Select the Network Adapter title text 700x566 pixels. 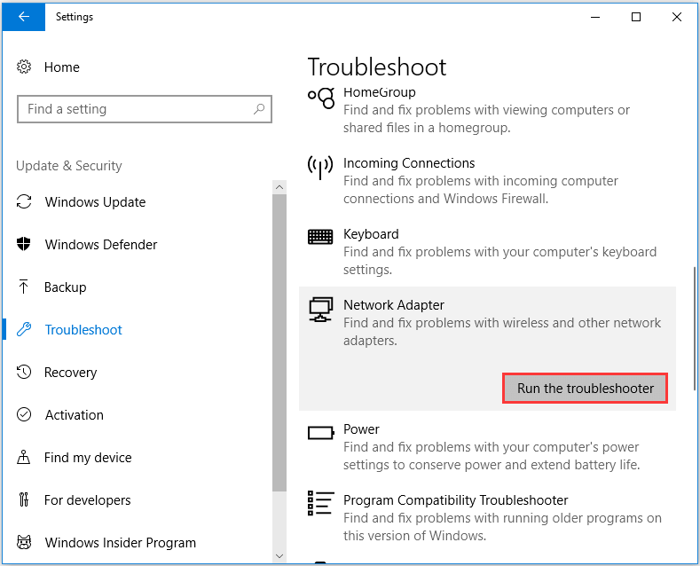[393, 305]
